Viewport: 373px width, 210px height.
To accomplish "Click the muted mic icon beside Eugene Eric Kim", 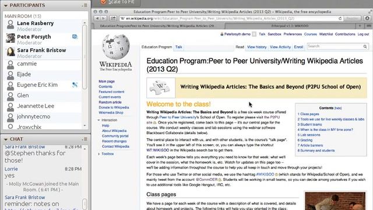I will tap(75, 85).
